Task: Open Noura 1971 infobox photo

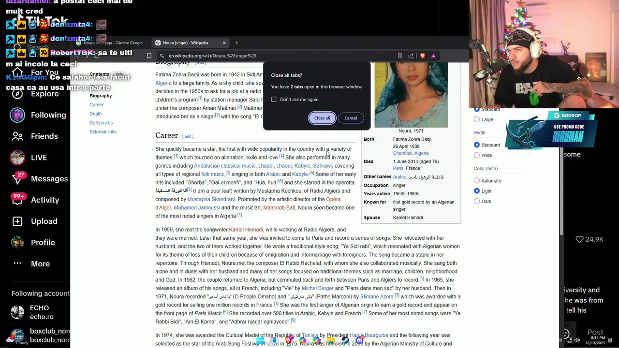Action: click(x=411, y=95)
